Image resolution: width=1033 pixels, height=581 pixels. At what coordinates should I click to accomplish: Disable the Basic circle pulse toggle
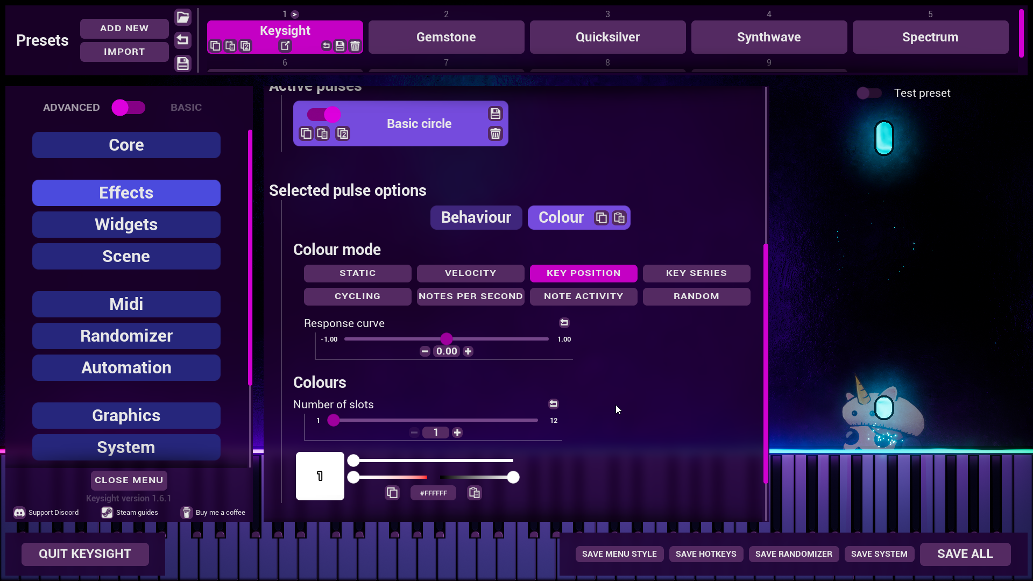(x=324, y=115)
